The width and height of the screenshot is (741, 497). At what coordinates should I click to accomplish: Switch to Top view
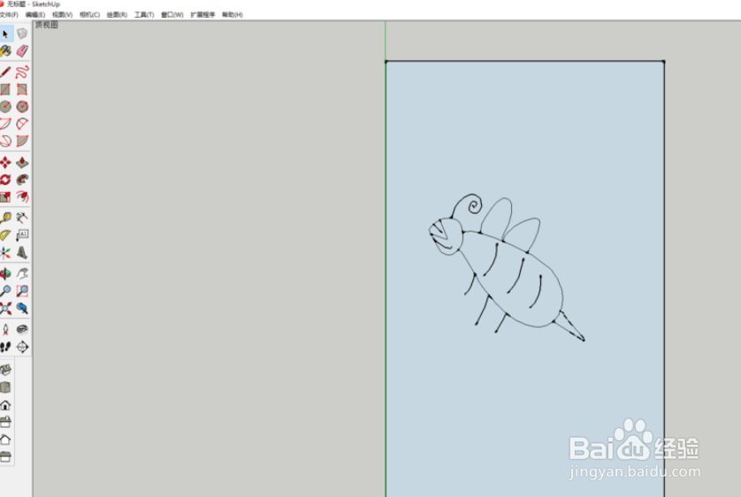[5, 387]
